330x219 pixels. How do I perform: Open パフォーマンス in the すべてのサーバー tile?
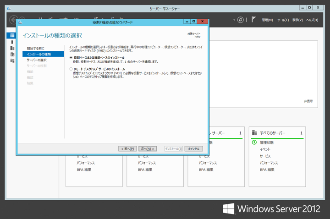coord(269,163)
